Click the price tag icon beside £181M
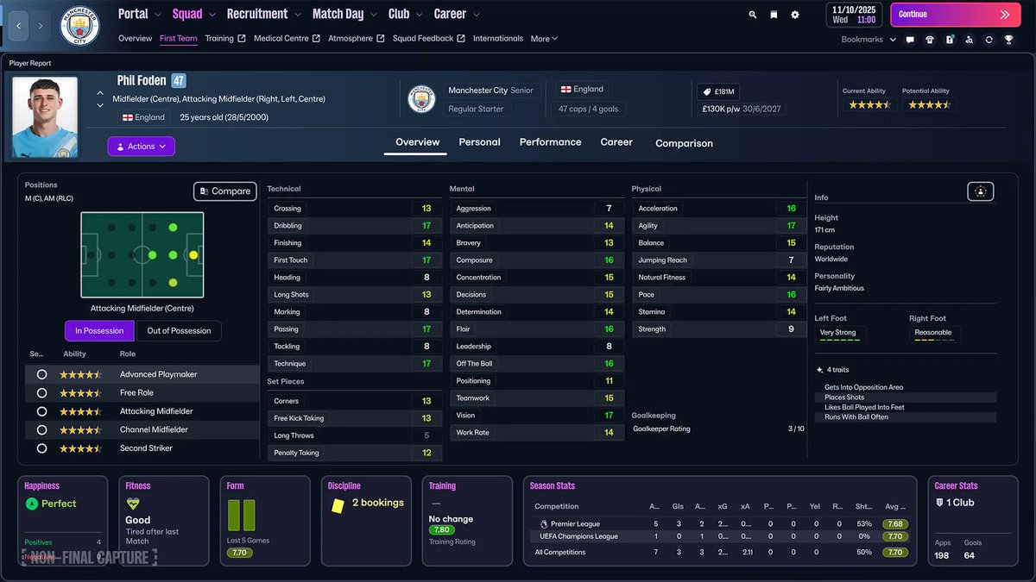The width and height of the screenshot is (1036, 582). pos(707,92)
